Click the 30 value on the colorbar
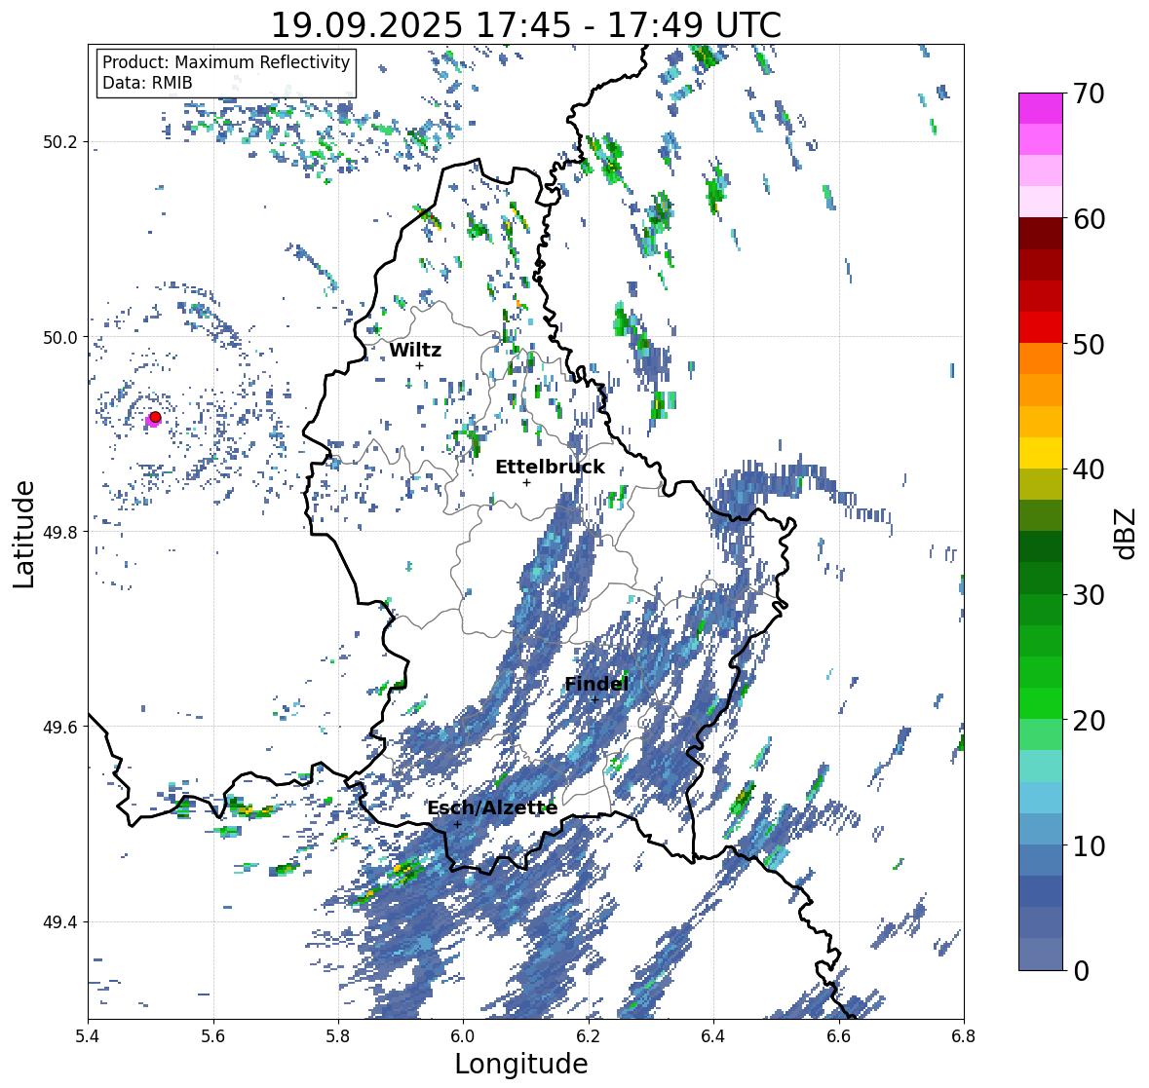This screenshot has height=1088, width=1149. tap(1088, 595)
